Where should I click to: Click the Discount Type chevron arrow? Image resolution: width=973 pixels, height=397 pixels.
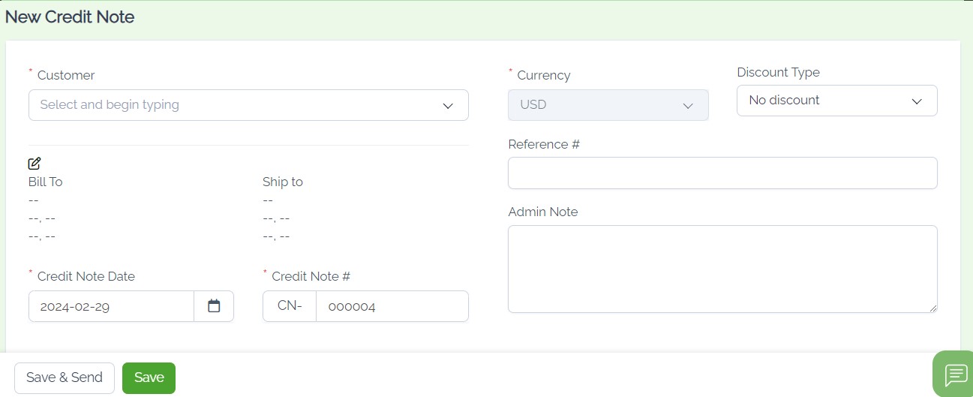(x=917, y=101)
